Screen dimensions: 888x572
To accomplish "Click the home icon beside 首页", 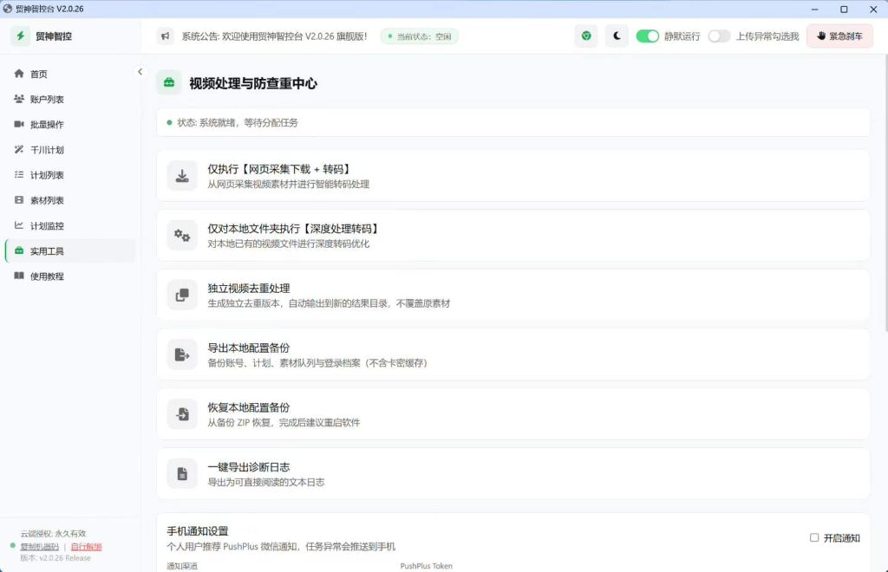I will click(x=19, y=74).
